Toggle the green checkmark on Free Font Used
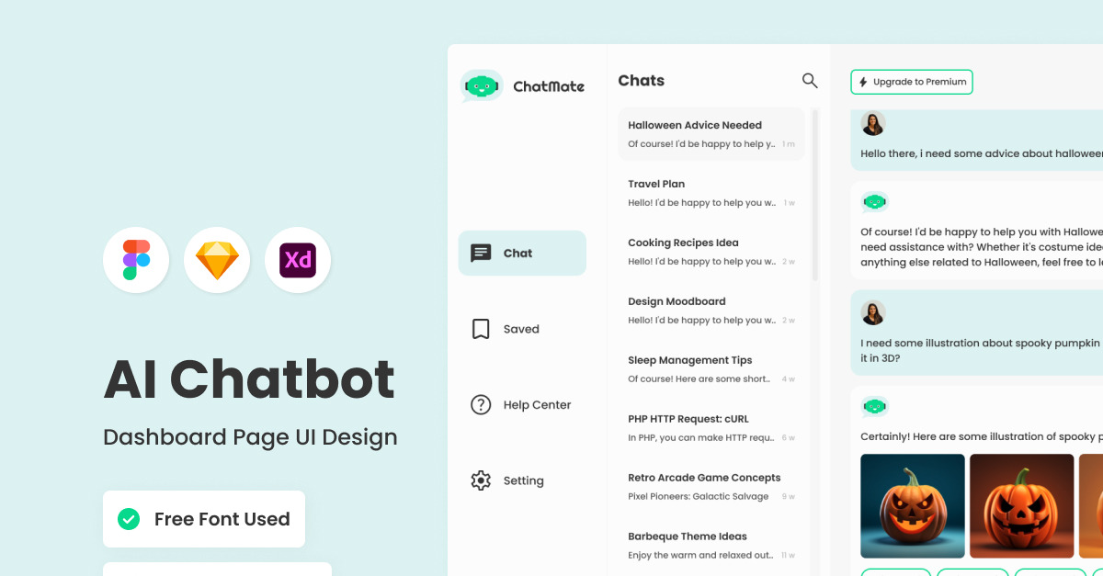The image size is (1103, 576). coord(129,518)
